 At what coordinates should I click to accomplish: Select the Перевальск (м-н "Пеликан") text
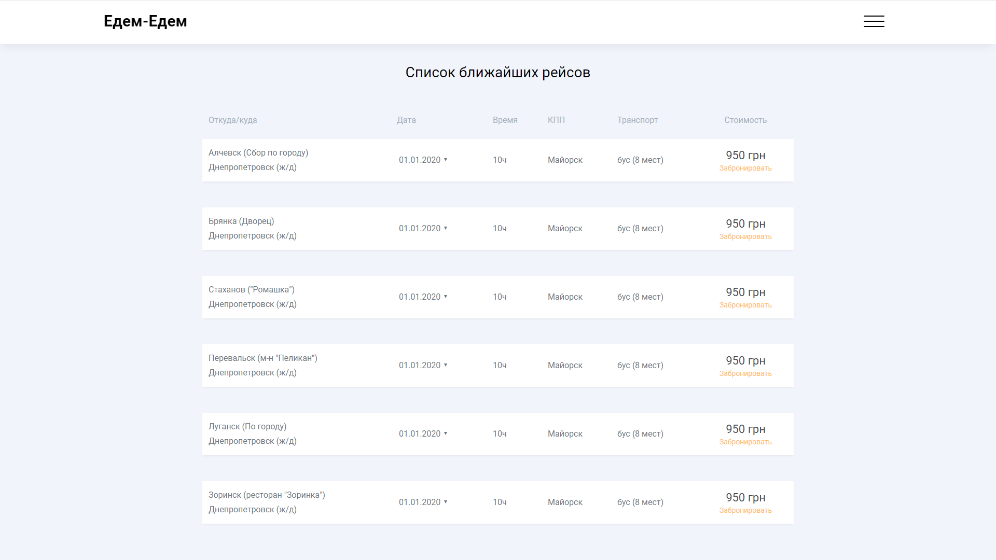[x=263, y=358]
